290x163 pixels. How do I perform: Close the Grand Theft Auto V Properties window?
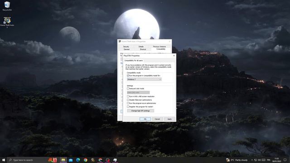[x=169, y=41]
